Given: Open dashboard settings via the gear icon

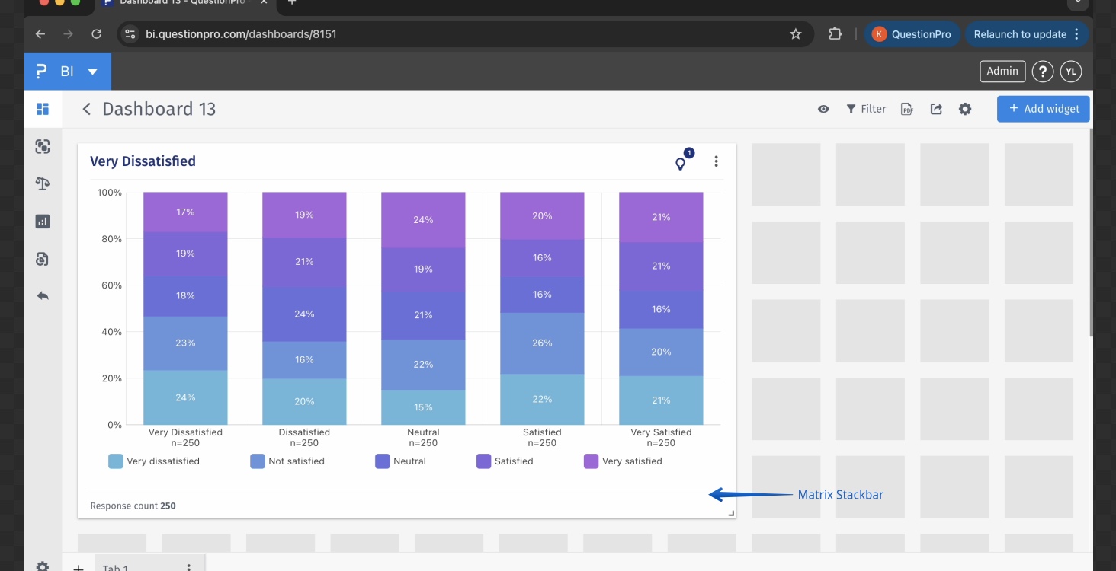Looking at the screenshot, I should pos(965,109).
